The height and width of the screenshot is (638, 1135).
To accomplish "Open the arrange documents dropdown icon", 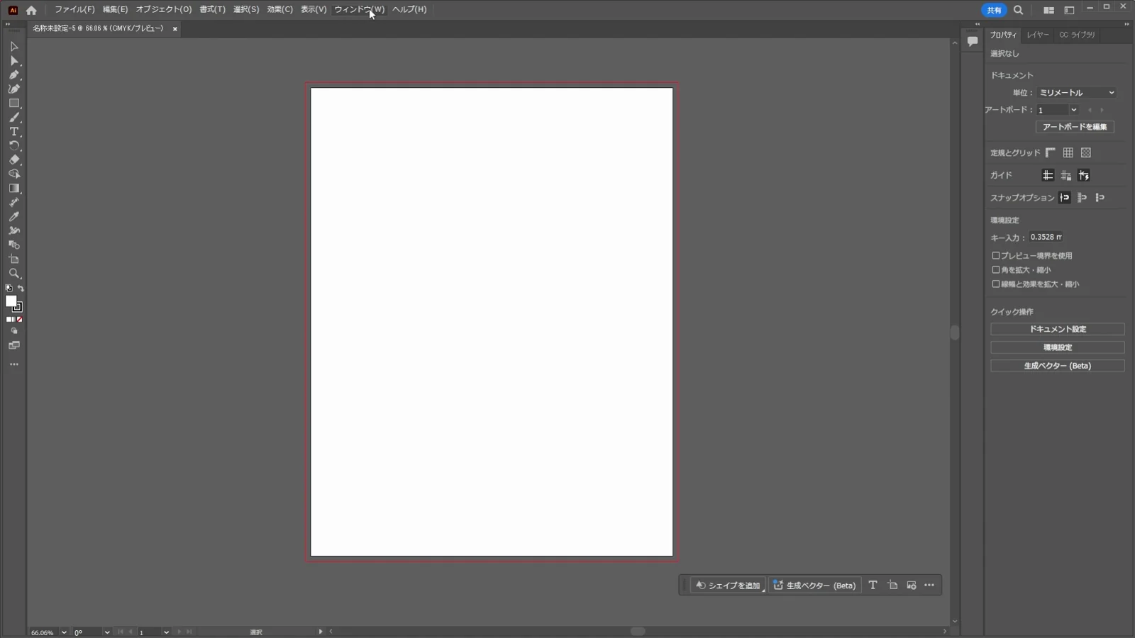I will pos(1048,10).
